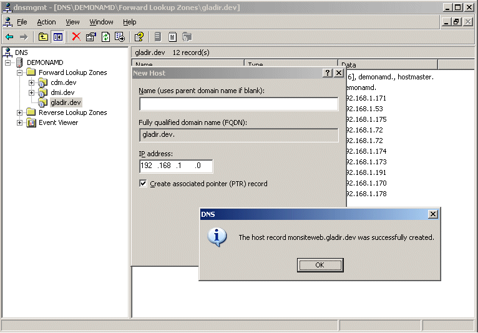This screenshot has width=478, height=333.
Task: Uncheck Create associated pointer (PTR) record
Action: pyautogui.click(x=143, y=183)
